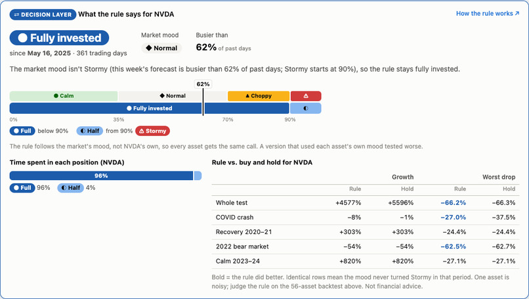Click the 70% axis tick label
The image size is (529, 299).
pyautogui.click(x=228, y=120)
